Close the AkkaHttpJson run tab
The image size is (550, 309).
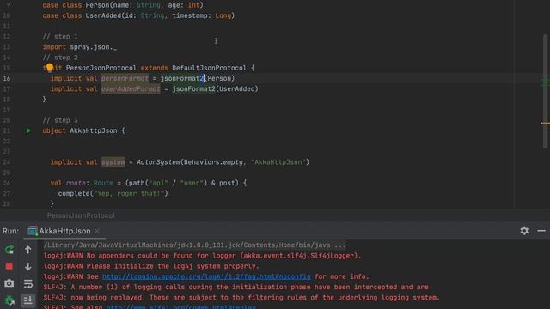[x=97, y=231]
